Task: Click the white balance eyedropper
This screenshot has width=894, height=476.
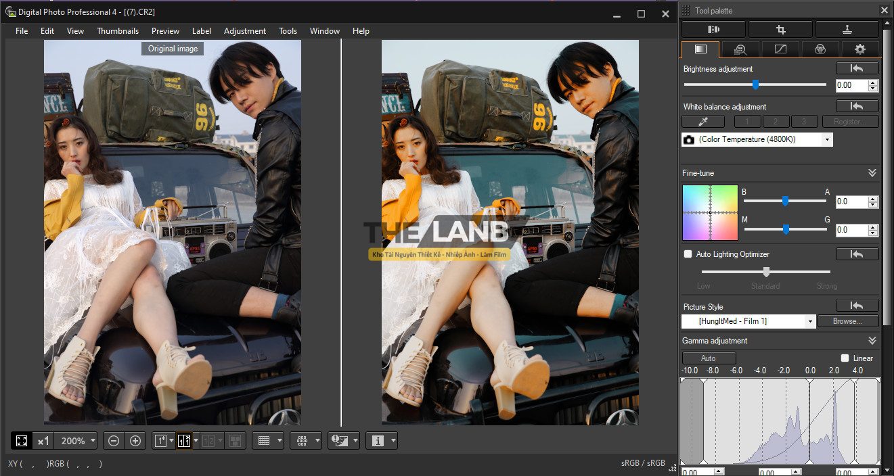Action: pos(702,122)
